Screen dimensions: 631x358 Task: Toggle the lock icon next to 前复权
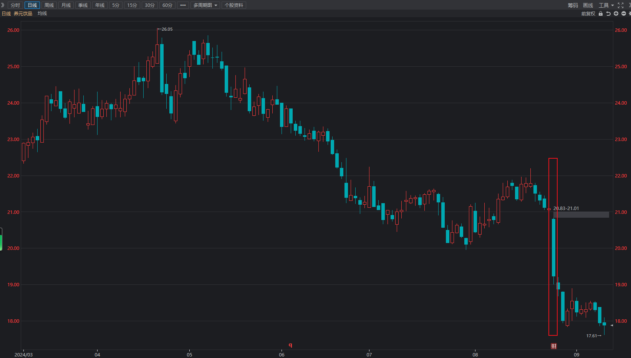tap(601, 13)
